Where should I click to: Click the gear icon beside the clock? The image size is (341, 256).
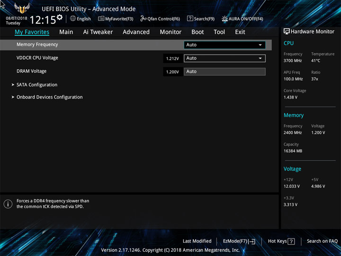pos(60,17)
